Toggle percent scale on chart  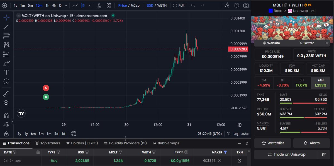(x=228, y=134)
